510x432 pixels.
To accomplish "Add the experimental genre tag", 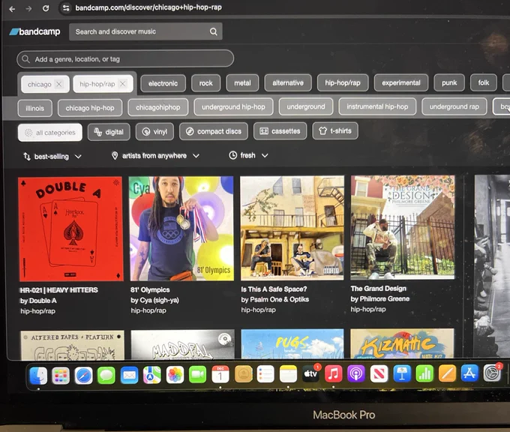I will click(x=401, y=82).
